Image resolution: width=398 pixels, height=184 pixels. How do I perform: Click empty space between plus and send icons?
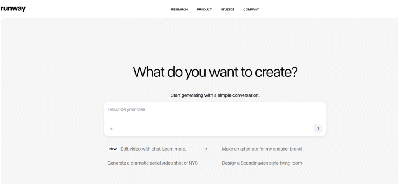point(214,129)
